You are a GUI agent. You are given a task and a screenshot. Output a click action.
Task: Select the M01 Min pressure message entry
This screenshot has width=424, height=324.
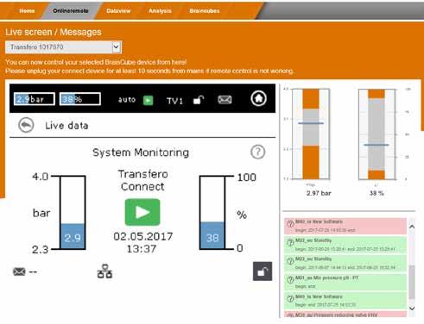[345, 282]
